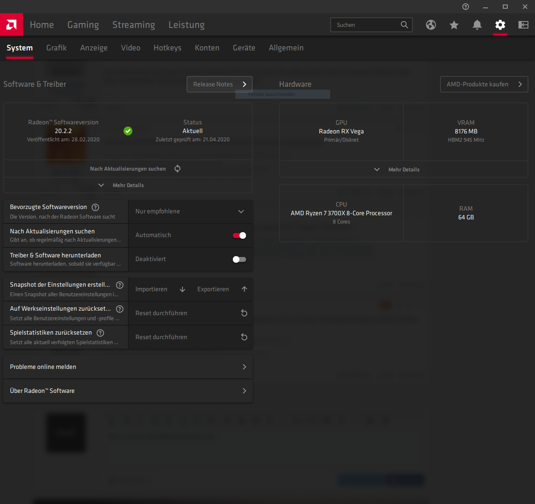This screenshot has height=504, width=535.
Task: Click the AMD Ryzen 7 3700X processor name
Action: point(341,213)
